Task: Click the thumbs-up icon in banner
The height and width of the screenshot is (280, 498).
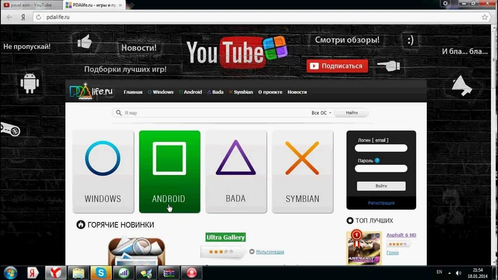Action: pos(84,42)
